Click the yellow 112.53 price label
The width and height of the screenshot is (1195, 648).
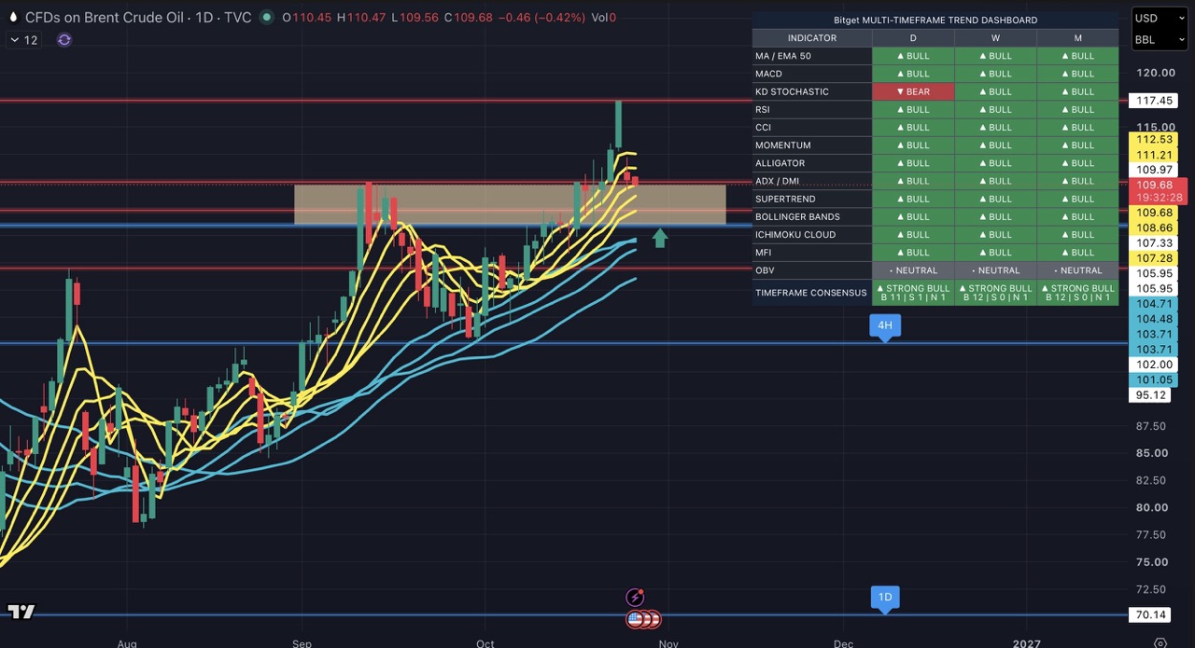click(1155, 140)
